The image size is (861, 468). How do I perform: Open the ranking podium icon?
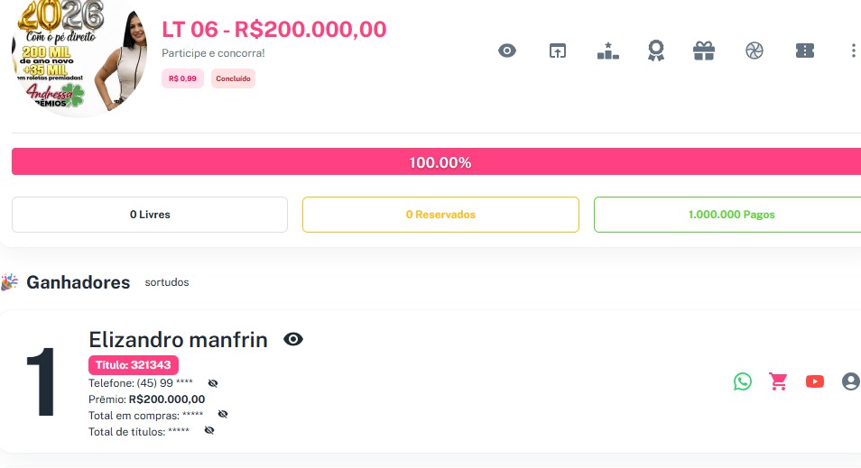(x=607, y=51)
